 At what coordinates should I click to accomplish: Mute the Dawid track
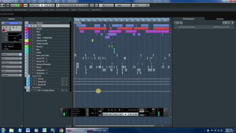(31, 29)
